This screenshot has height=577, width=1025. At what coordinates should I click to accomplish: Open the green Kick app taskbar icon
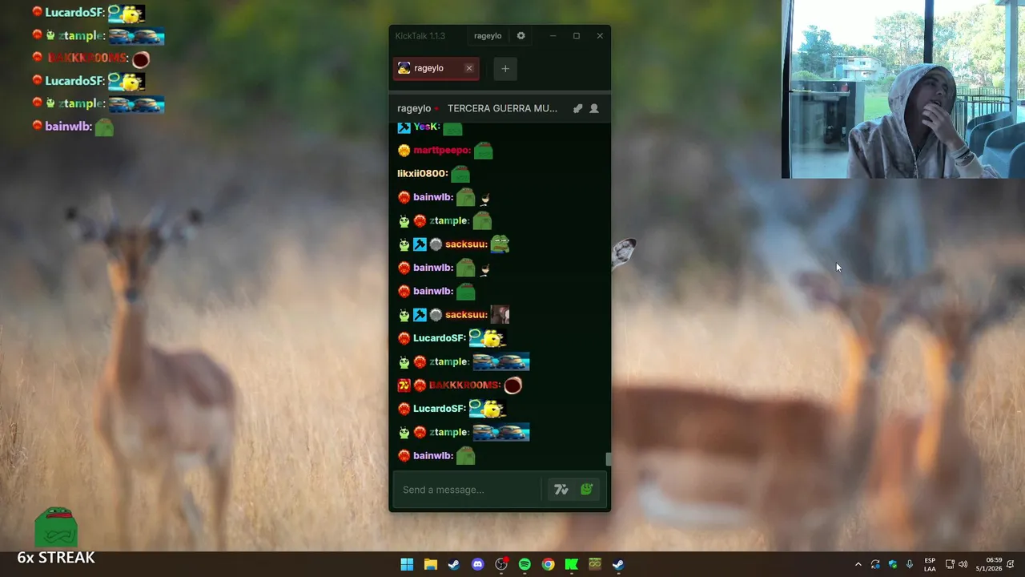coord(572,564)
